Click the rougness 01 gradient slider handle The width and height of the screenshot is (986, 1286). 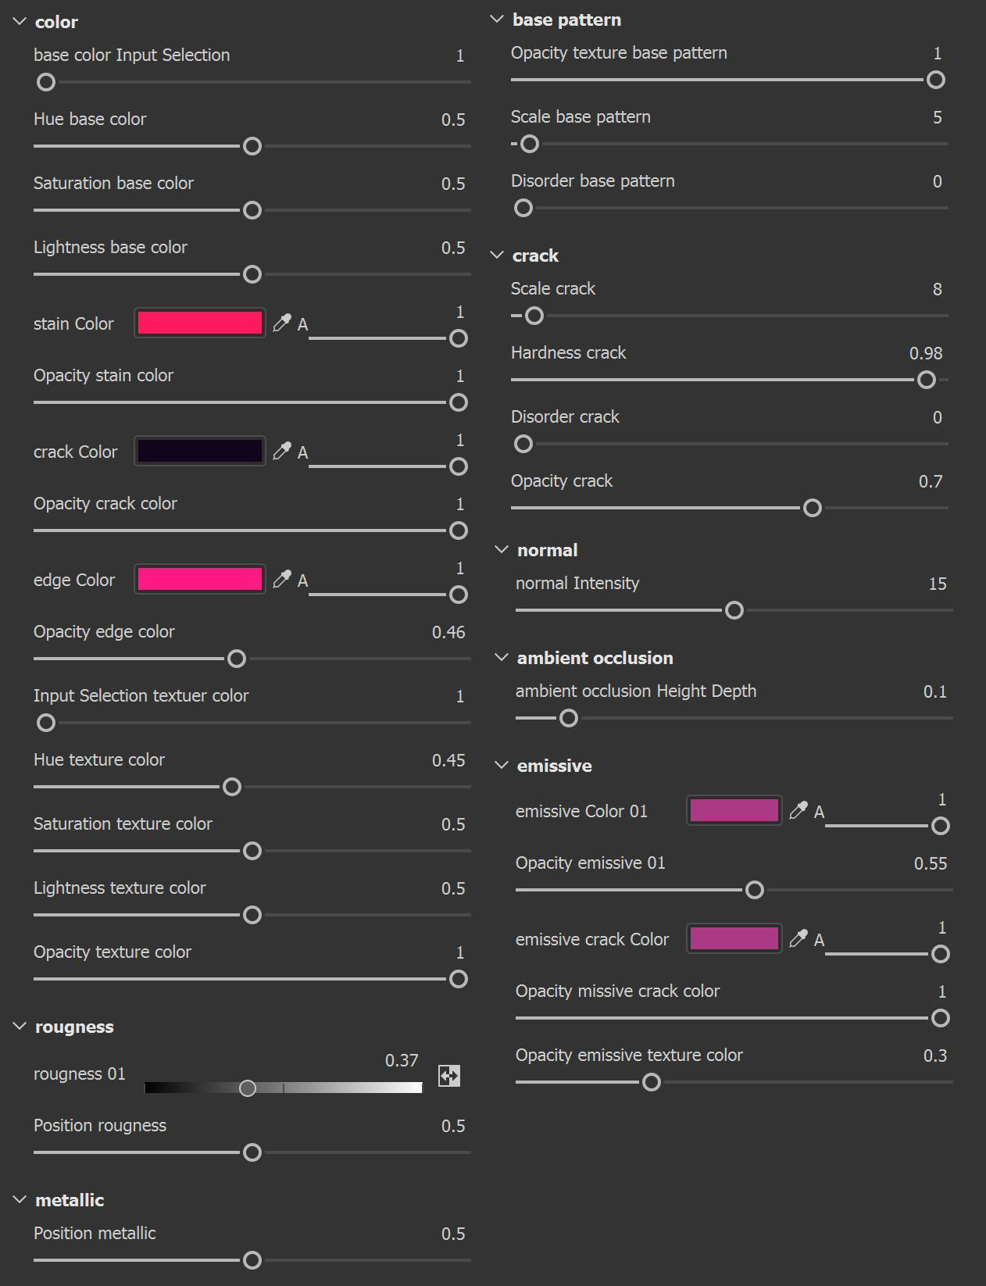(x=248, y=1088)
